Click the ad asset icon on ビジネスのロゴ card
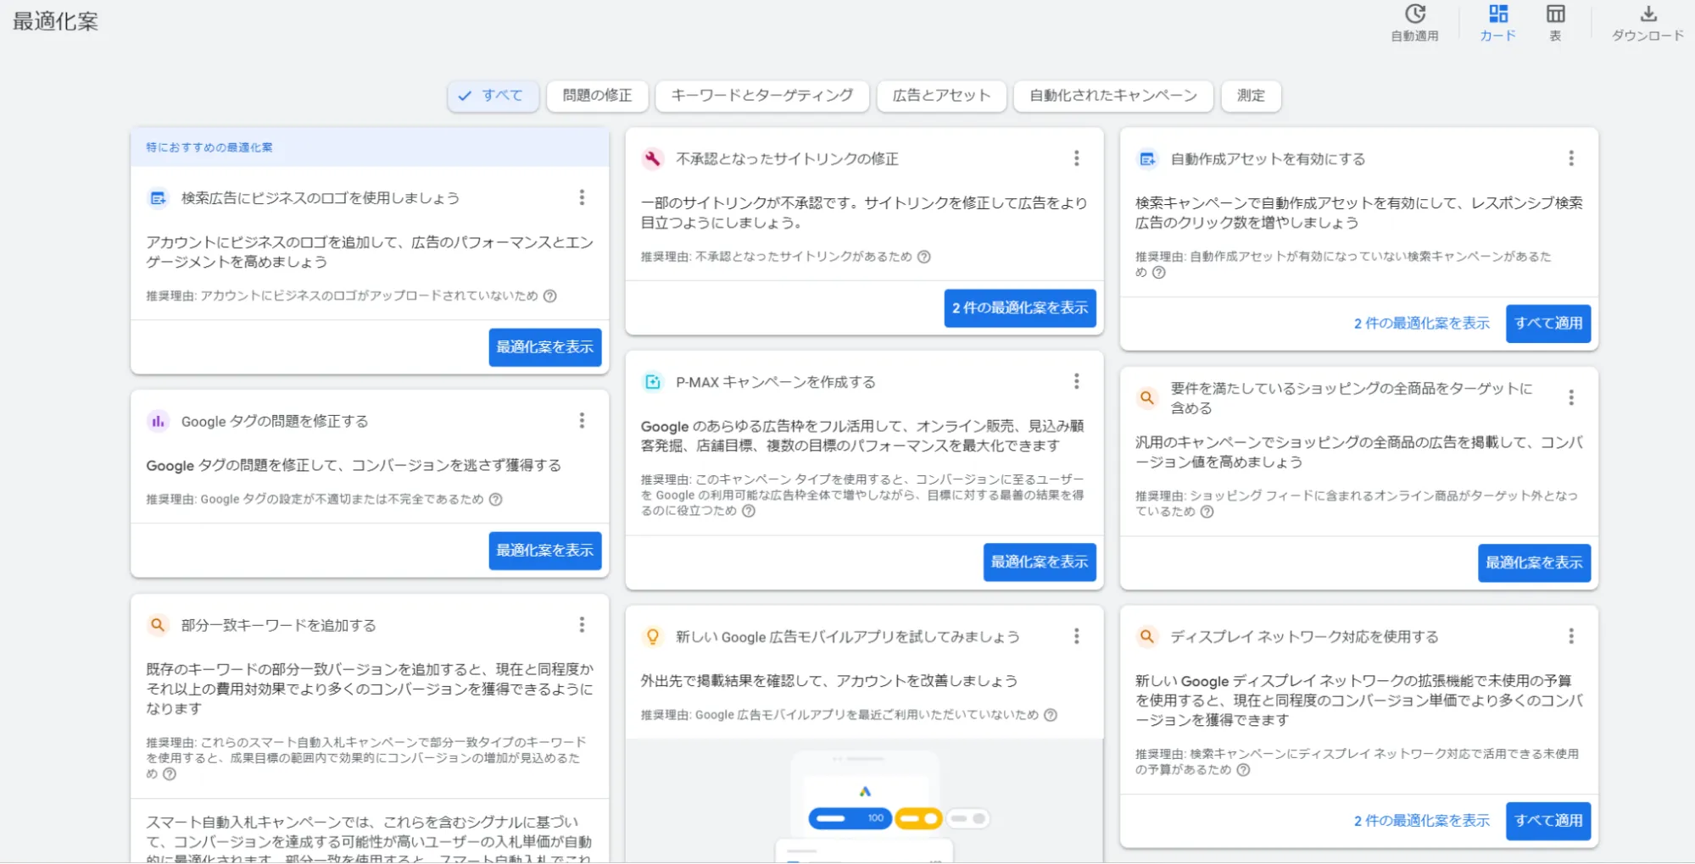1695x864 pixels. [158, 198]
